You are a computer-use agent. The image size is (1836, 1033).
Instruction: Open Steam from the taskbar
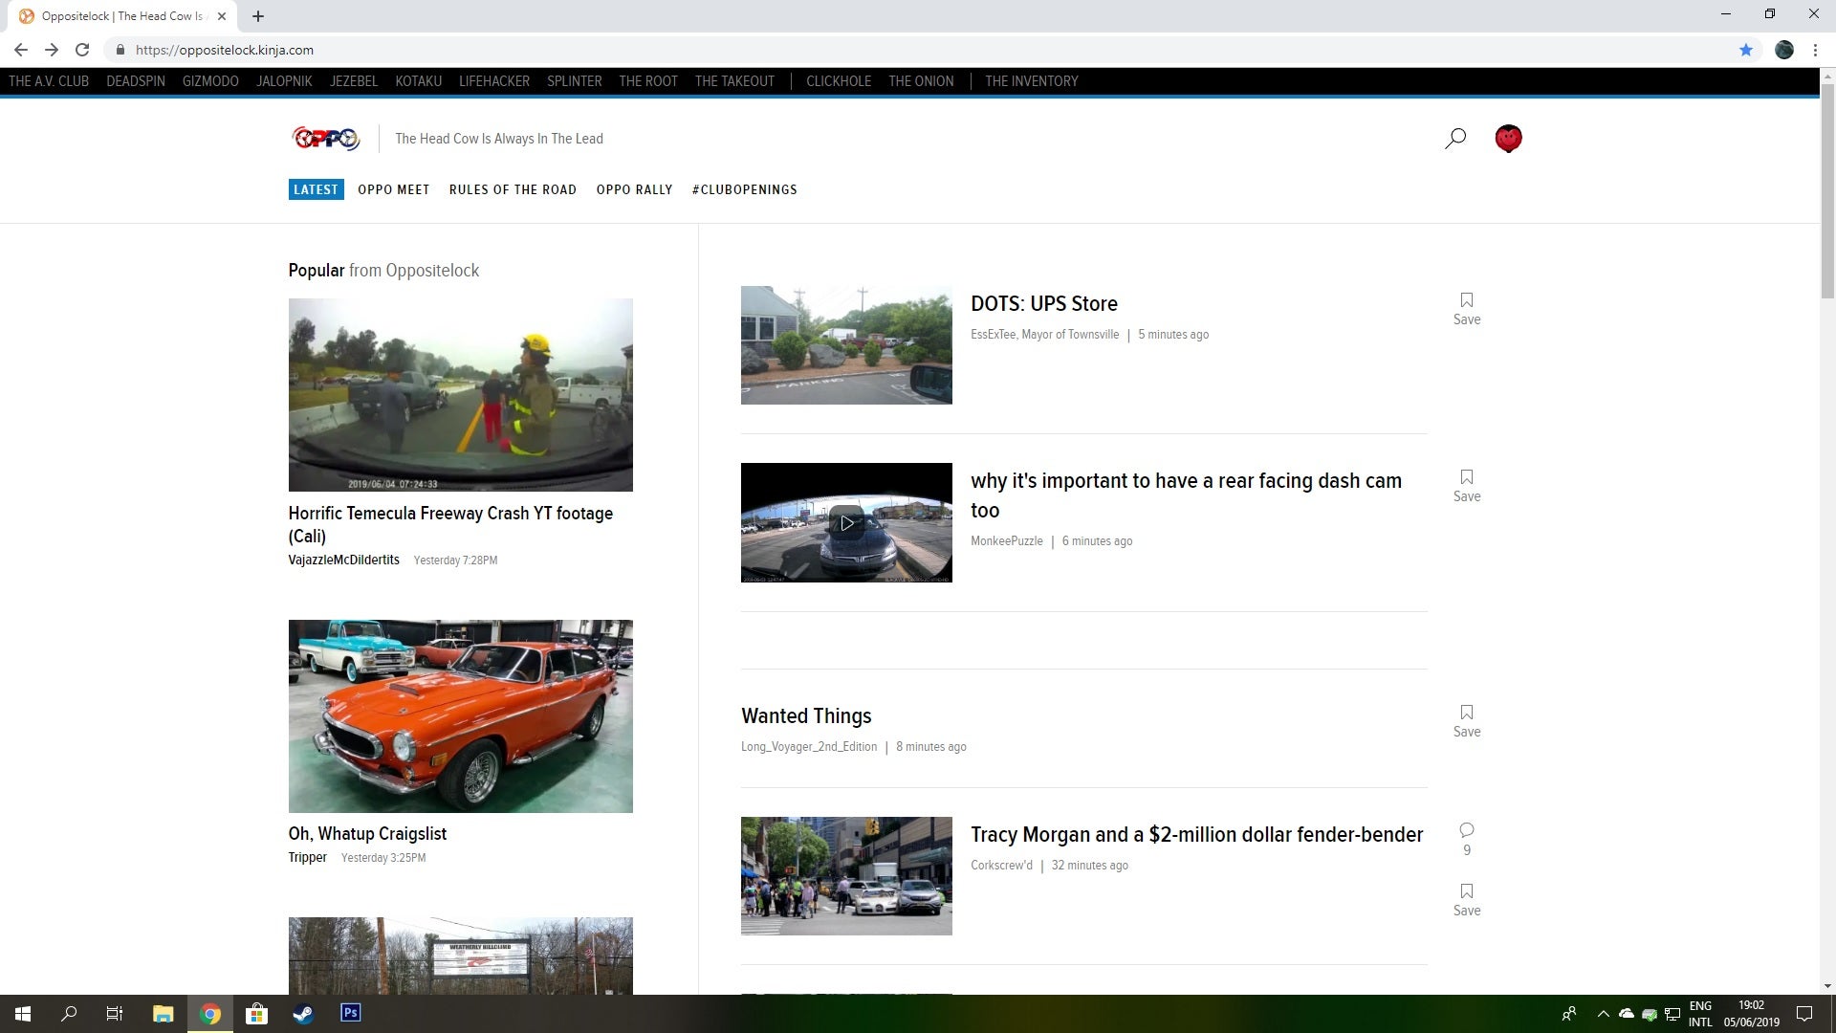(303, 1014)
